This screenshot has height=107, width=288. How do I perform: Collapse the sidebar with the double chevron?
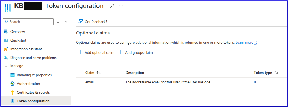point(66,22)
